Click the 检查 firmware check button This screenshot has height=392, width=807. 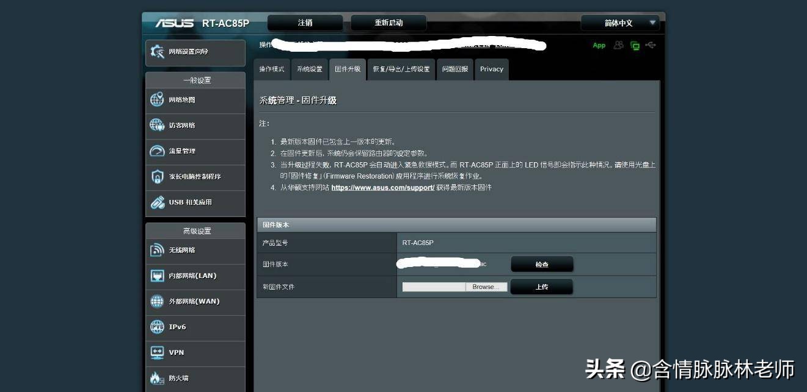coord(541,263)
